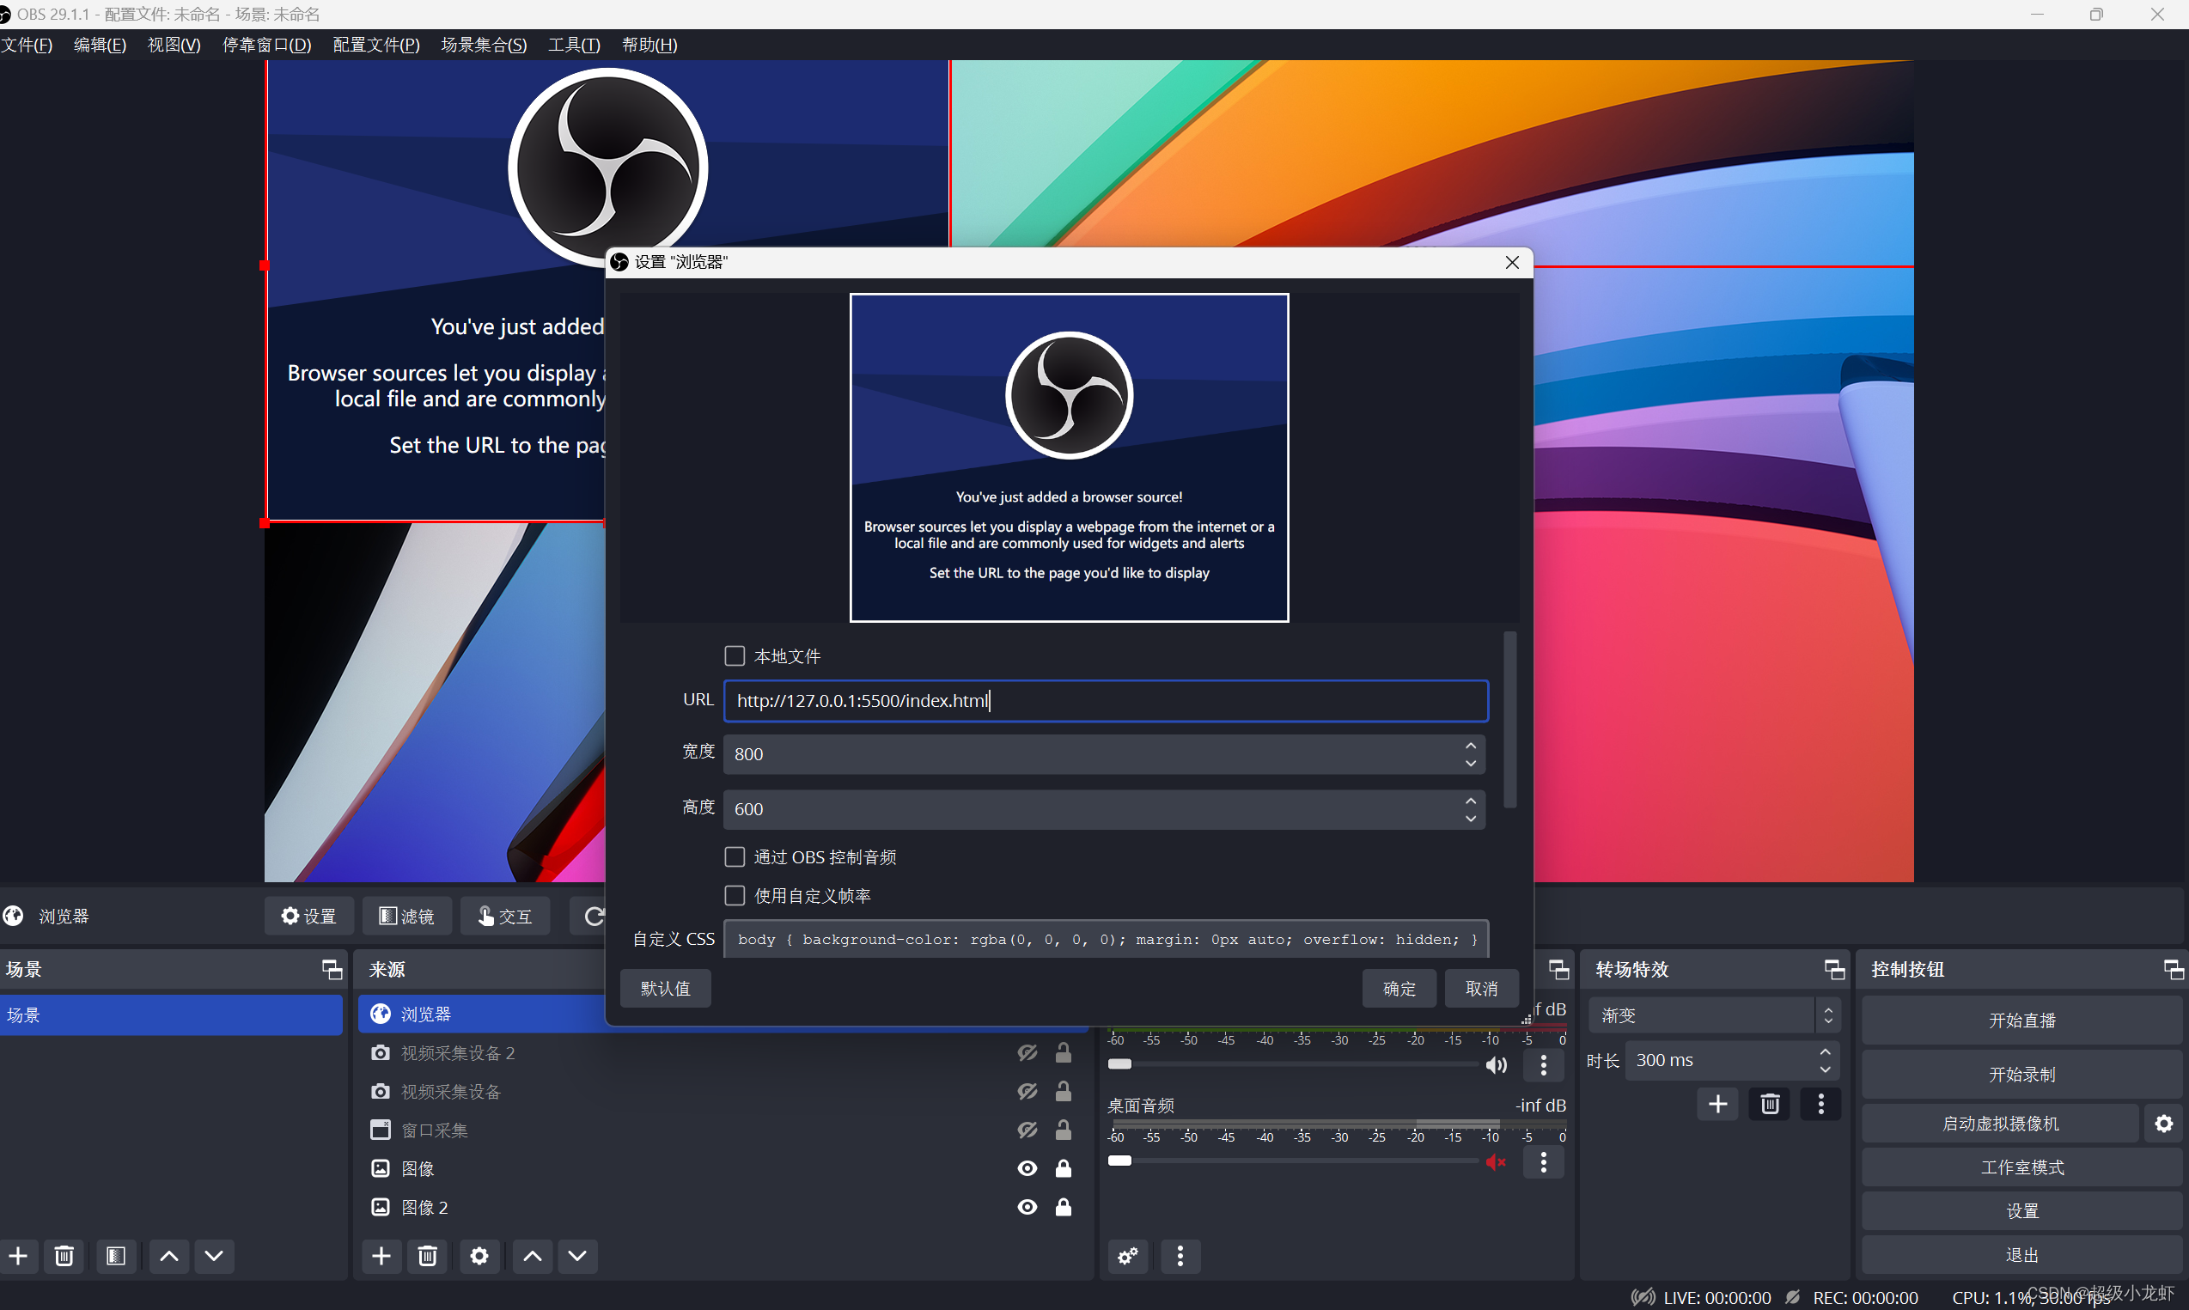Decrease width value with down arrow
2189x1310 pixels.
[1471, 764]
